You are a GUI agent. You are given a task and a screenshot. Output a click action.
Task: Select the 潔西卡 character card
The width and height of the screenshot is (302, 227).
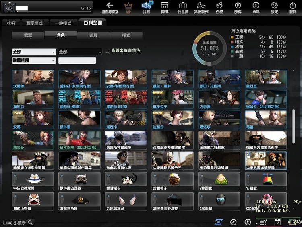(126, 120)
